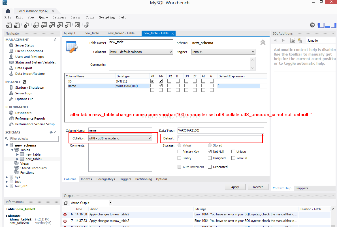
Task: Uncheck the Not Null checkbox
Action: point(210,152)
